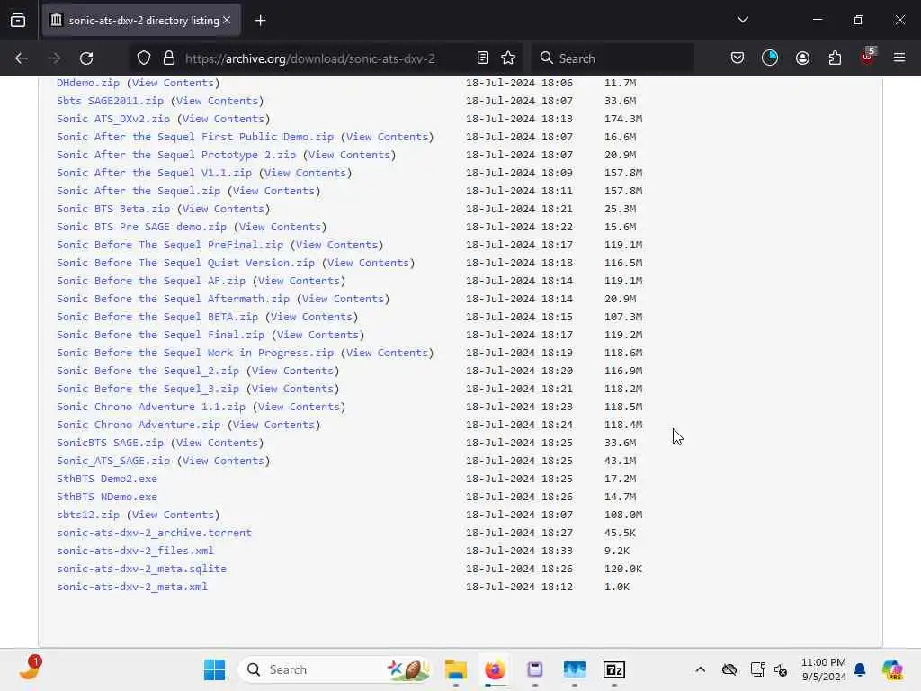Download Sonic Before the Sequel Work in Progress.zip
The image size is (921, 691).
click(x=195, y=353)
